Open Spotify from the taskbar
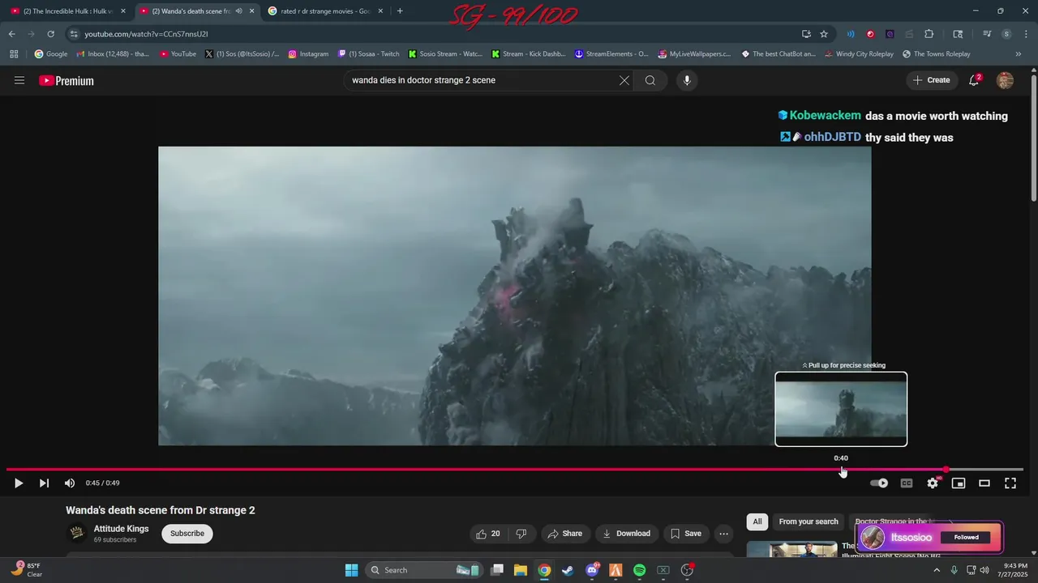The height and width of the screenshot is (583, 1038). click(639, 570)
